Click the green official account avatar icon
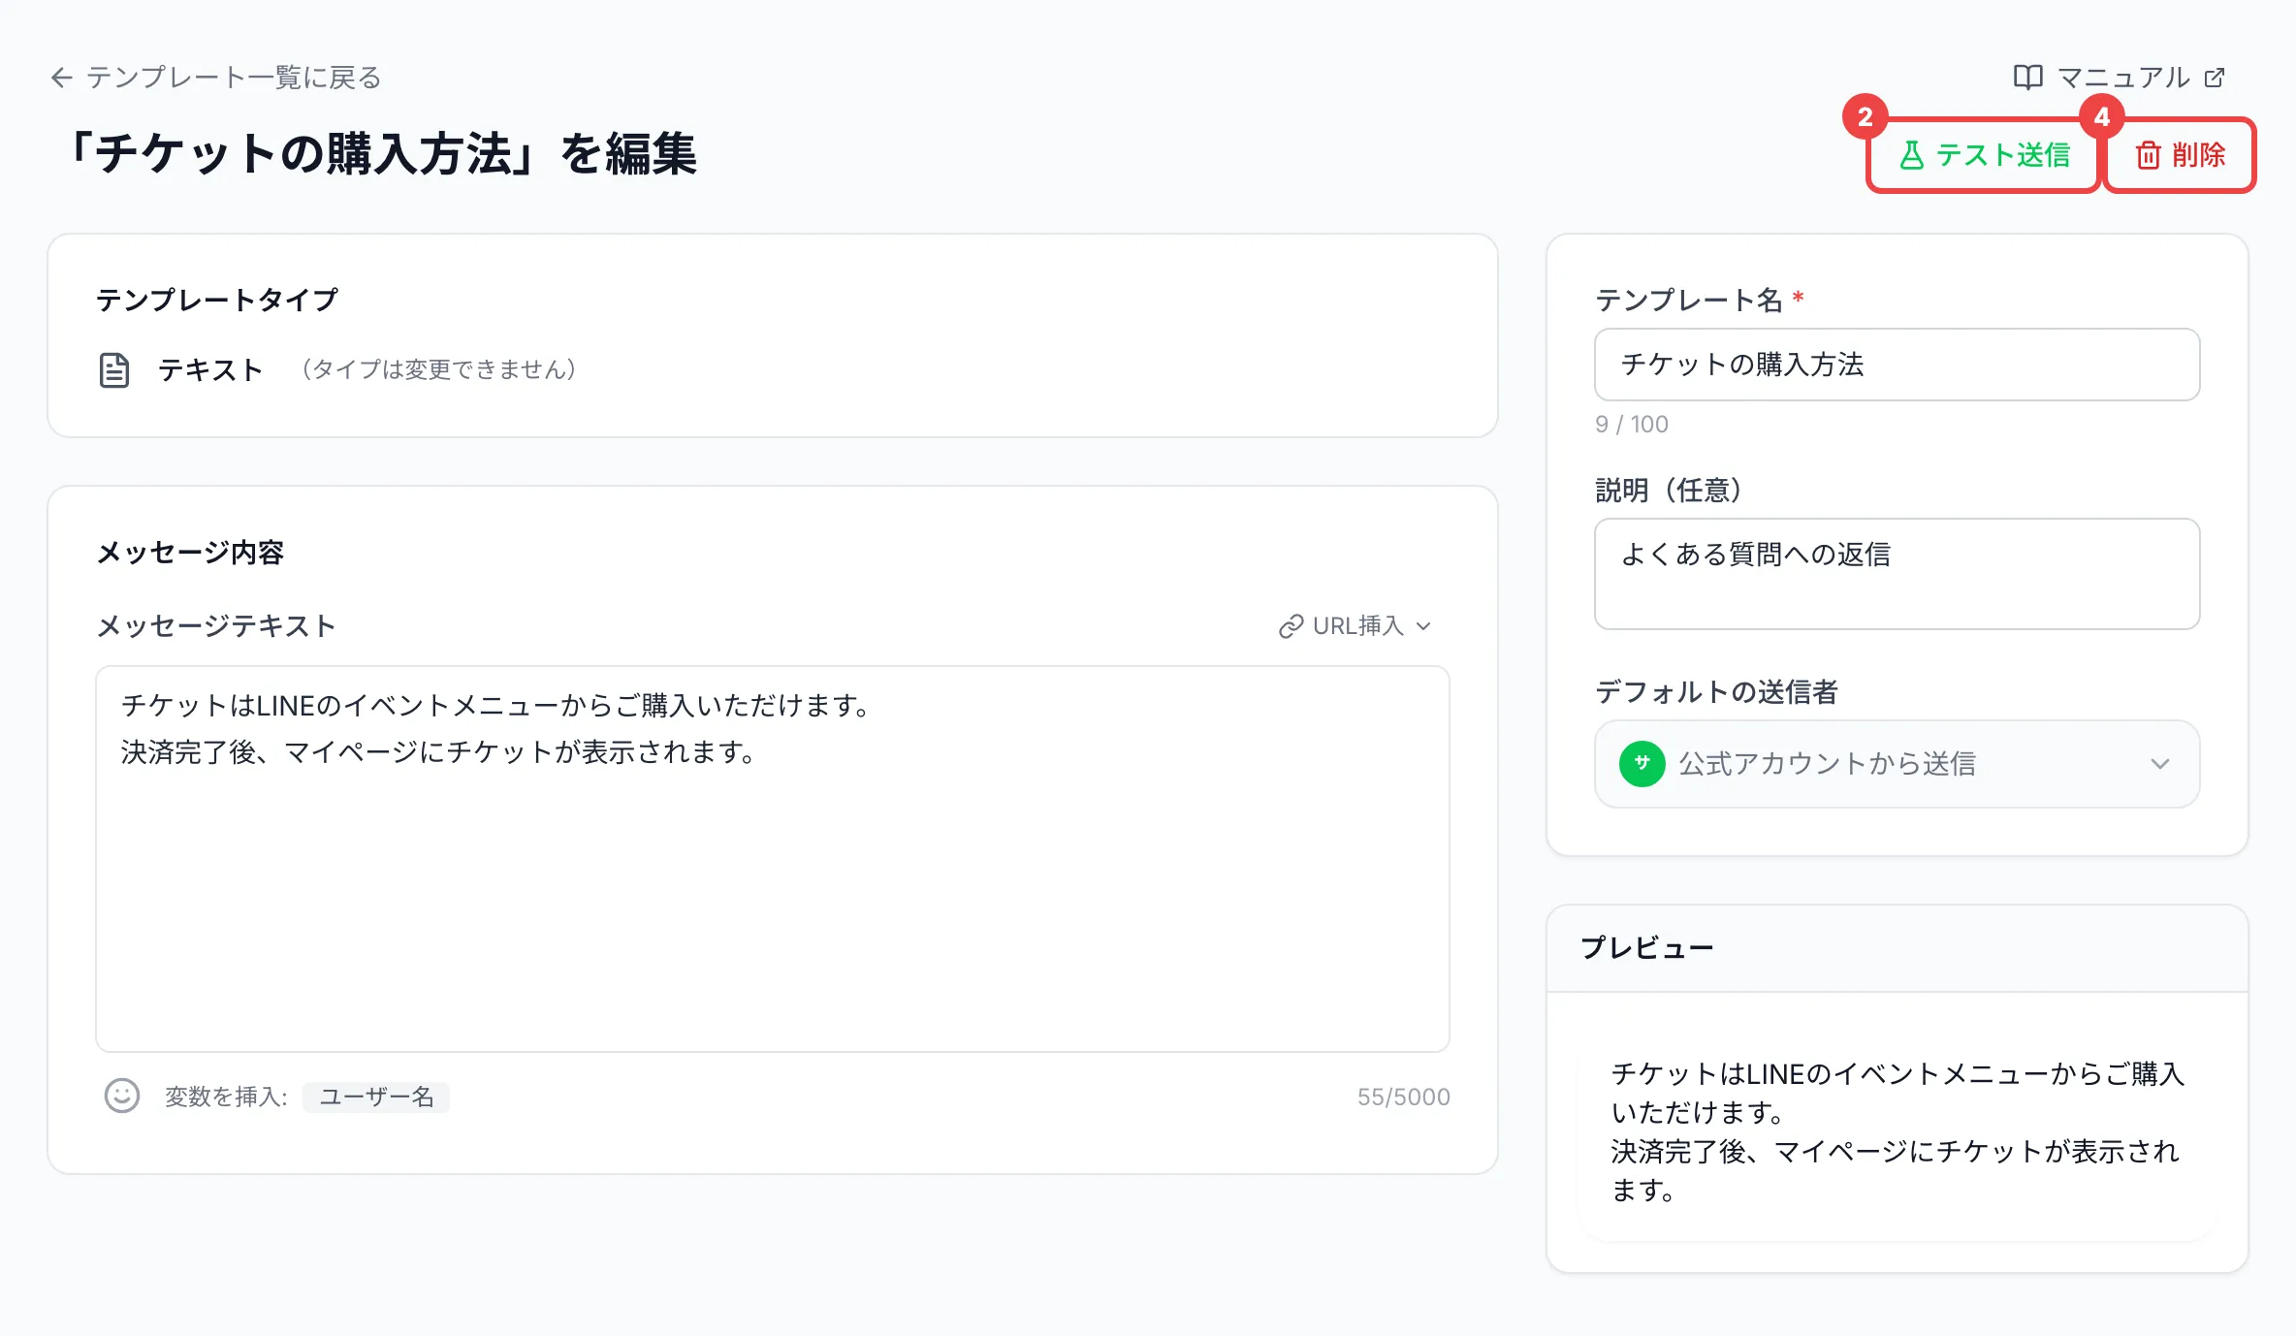Screen dimensions: 2296x1336 click(x=1642, y=764)
